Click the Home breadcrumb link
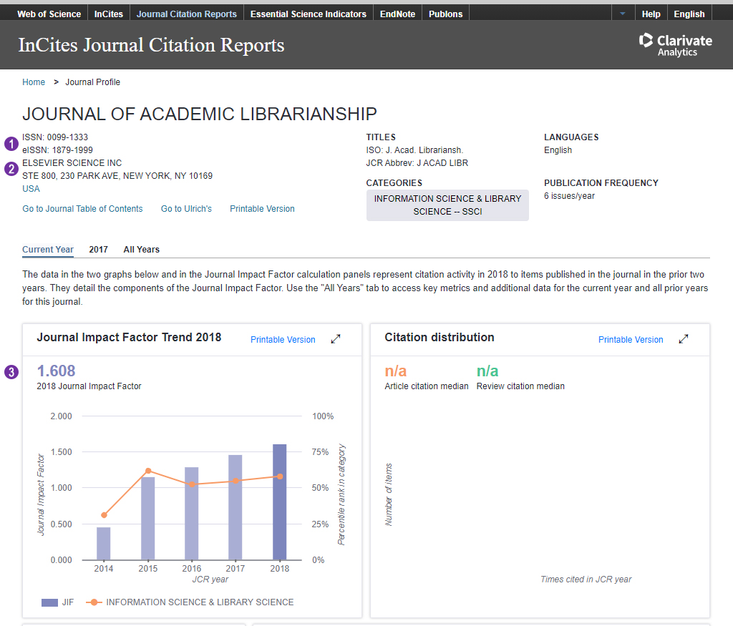This screenshot has height=626, width=733. point(34,82)
